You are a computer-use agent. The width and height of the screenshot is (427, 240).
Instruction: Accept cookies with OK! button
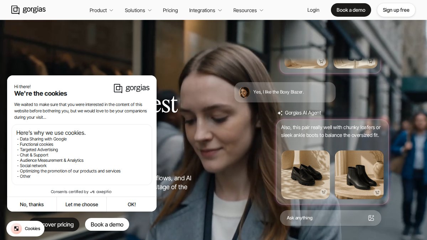[132, 204]
